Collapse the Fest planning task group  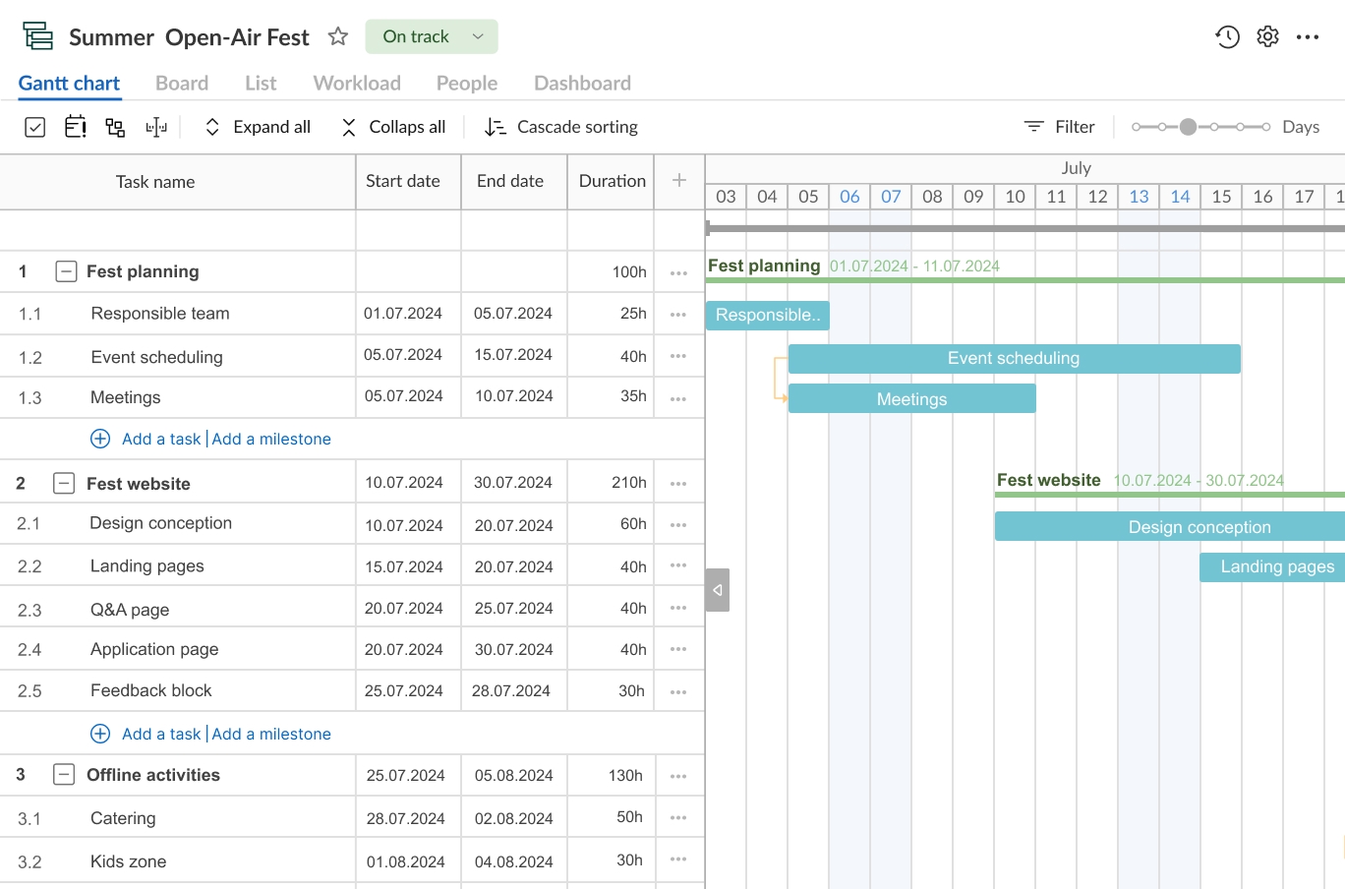66,271
